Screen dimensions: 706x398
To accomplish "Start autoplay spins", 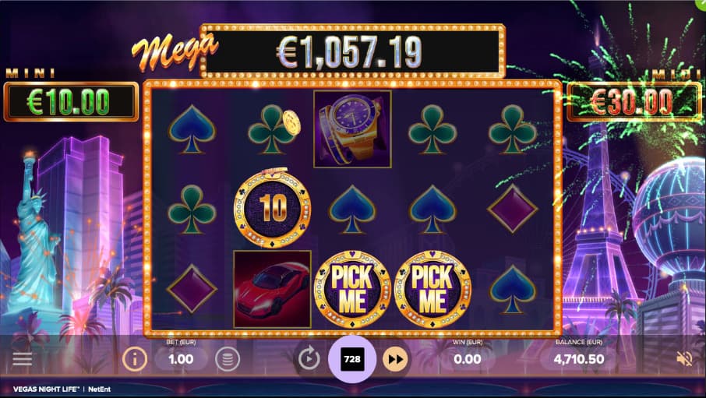I will 309,359.
